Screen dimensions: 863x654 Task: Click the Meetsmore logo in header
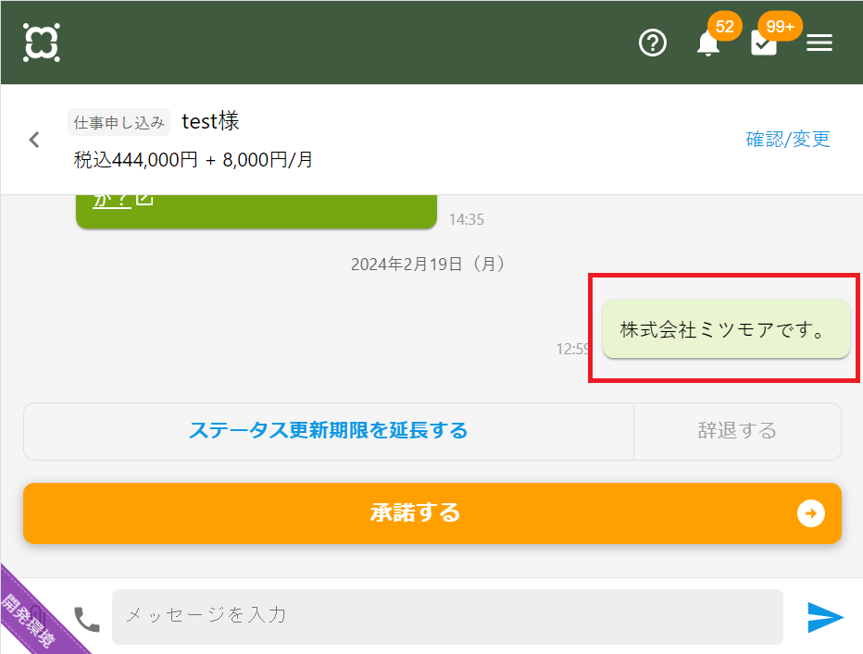[x=42, y=43]
